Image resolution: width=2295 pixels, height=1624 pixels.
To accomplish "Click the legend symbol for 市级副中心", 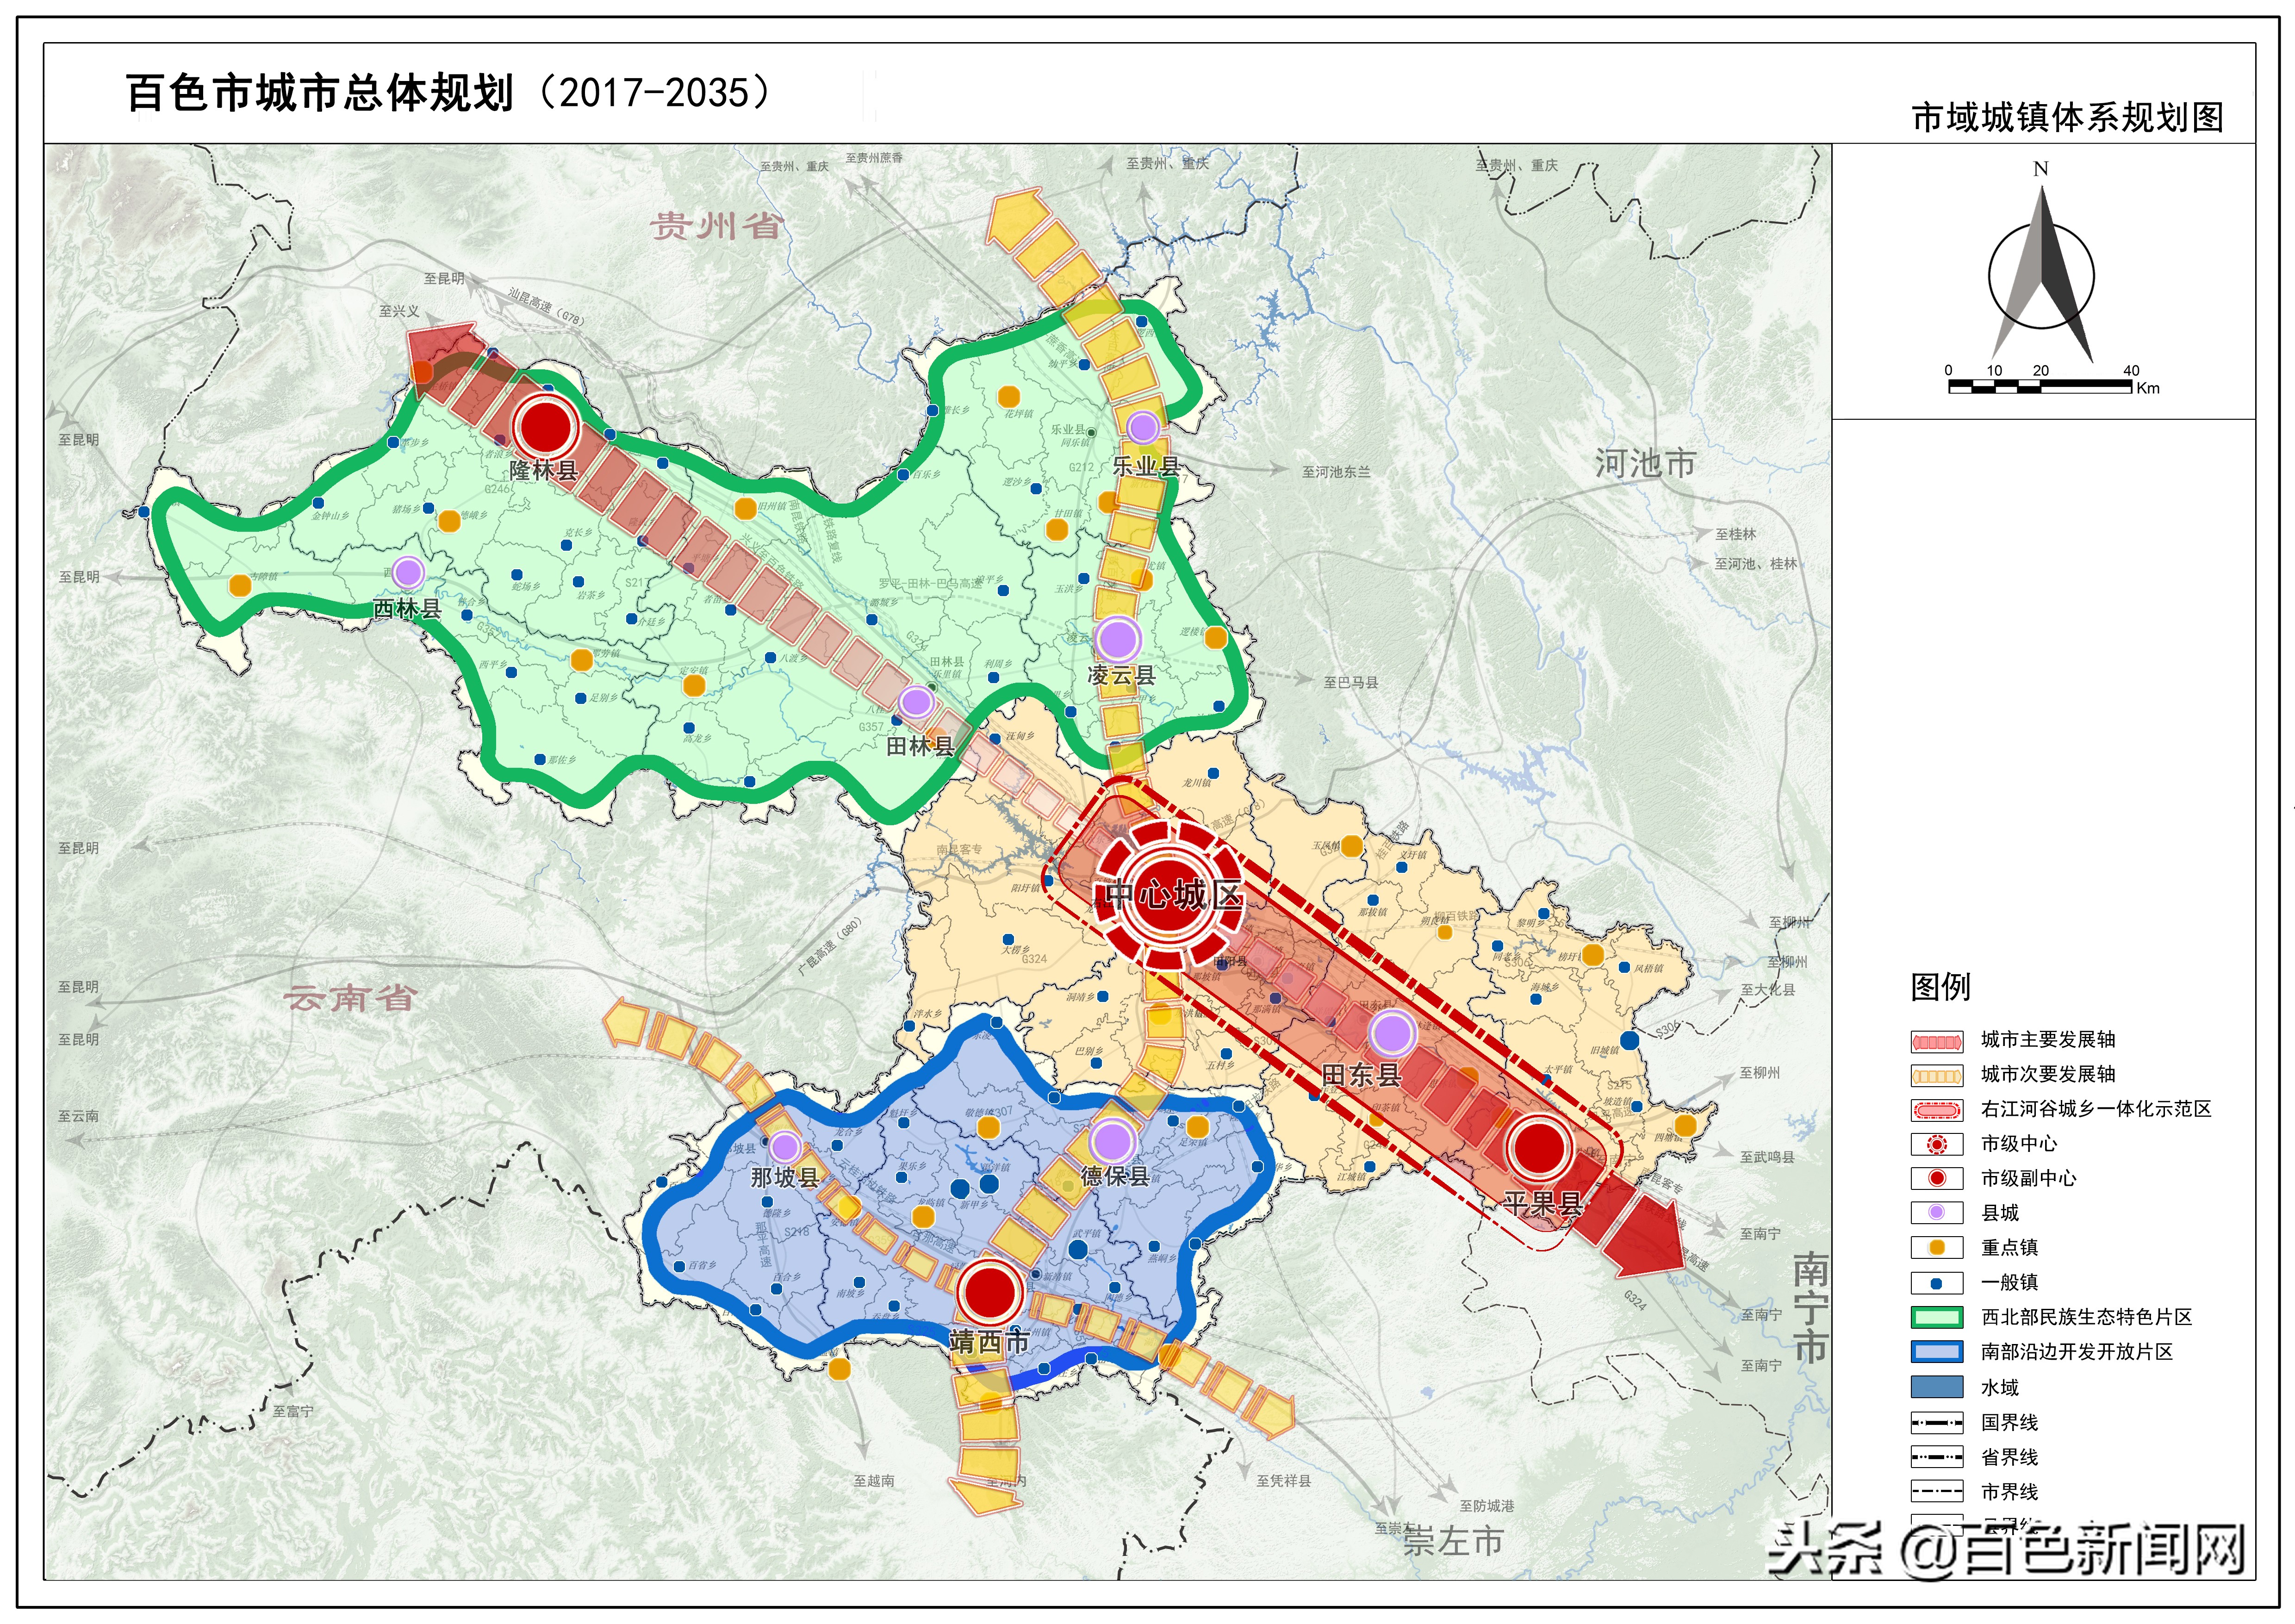I will click(x=1937, y=1178).
